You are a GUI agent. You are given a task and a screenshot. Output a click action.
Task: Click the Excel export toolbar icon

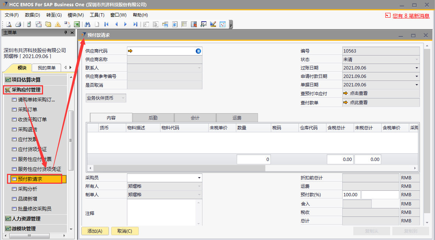tap(77, 24)
